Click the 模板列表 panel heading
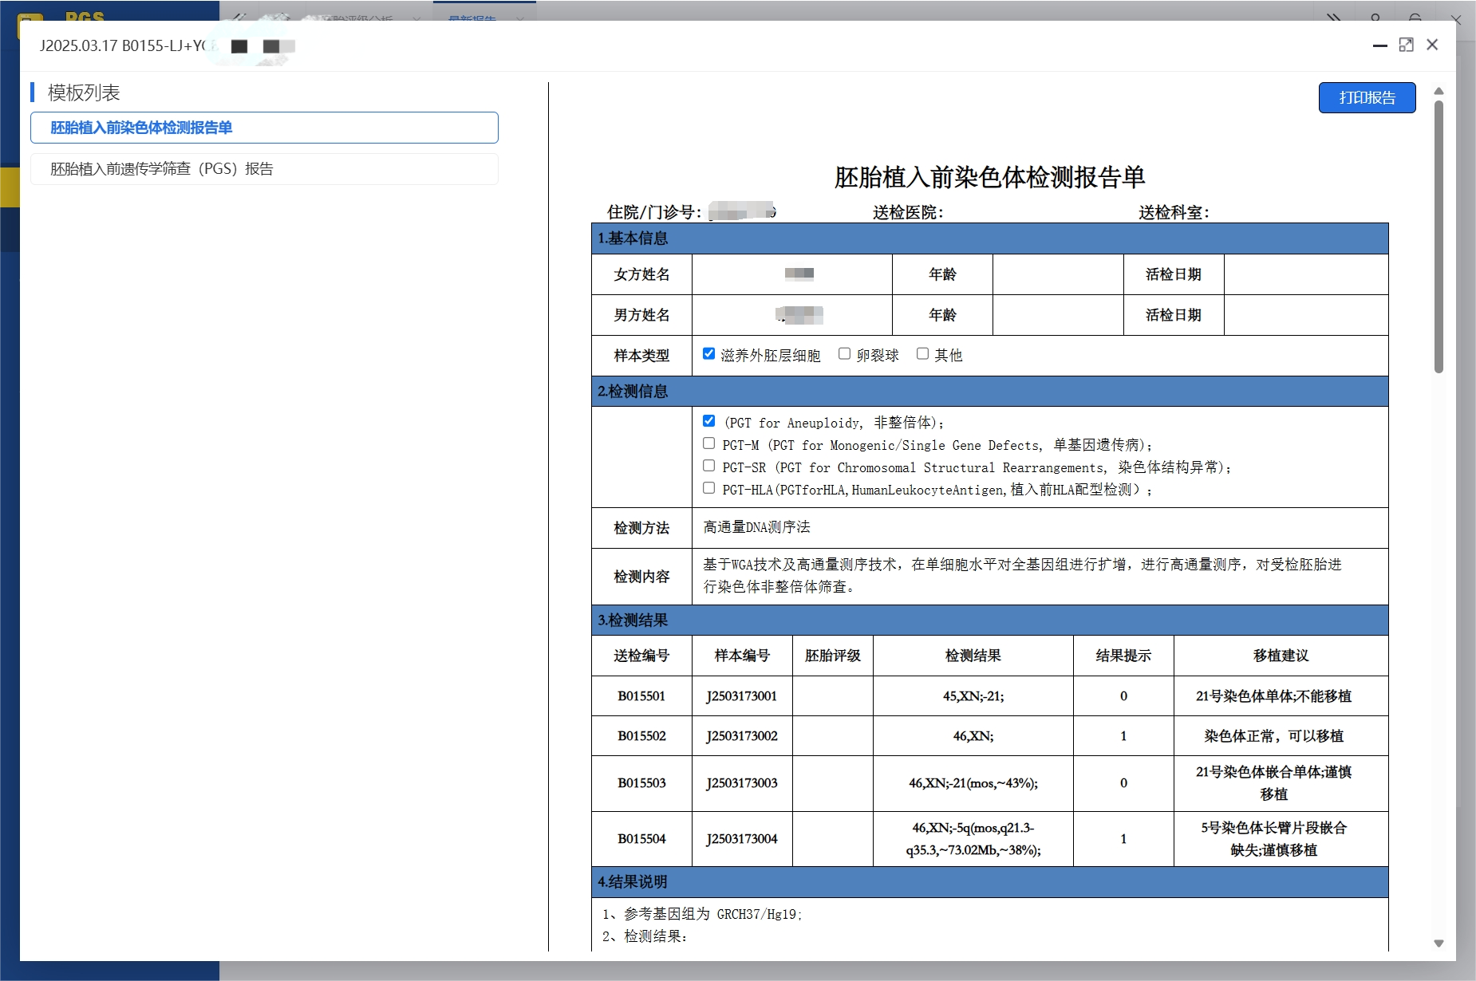1476x981 pixels. pyautogui.click(x=84, y=93)
